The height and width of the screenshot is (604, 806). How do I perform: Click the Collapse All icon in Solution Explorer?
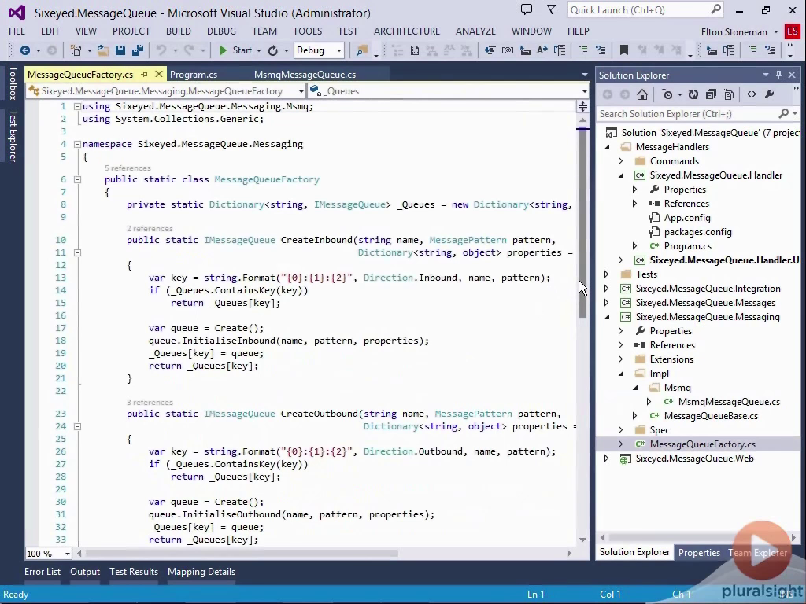711,94
